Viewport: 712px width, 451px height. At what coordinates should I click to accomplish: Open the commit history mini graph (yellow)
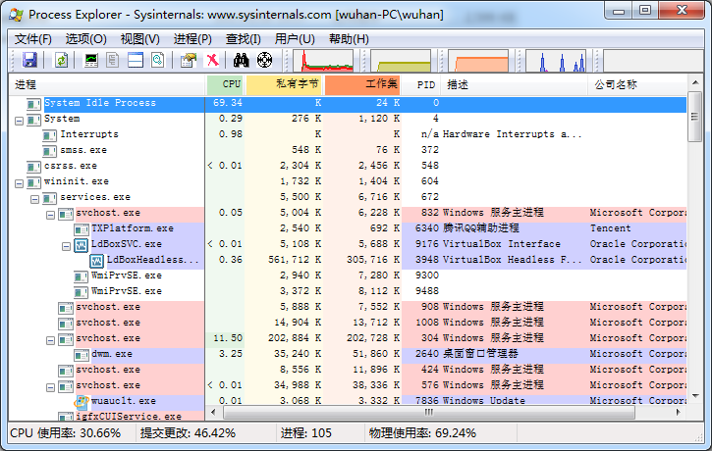[401, 61]
